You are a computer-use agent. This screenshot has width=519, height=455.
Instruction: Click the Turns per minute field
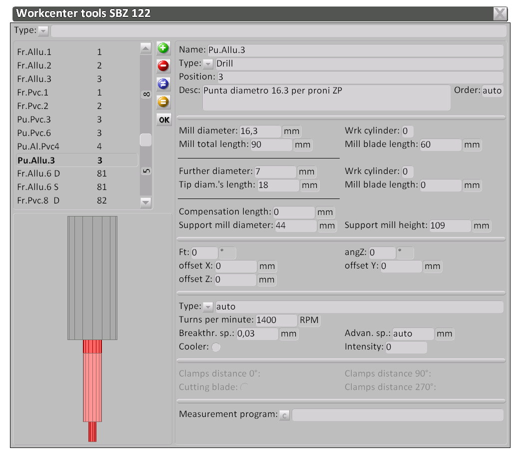[x=276, y=320]
